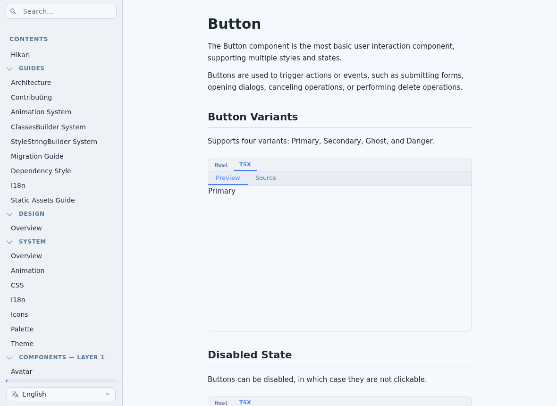Select the Preview tab
This screenshot has width=557, height=406.
tap(228, 178)
